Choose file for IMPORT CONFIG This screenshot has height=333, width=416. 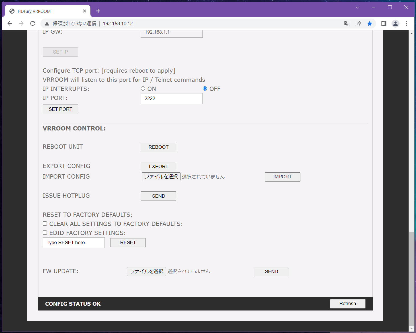point(161,177)
